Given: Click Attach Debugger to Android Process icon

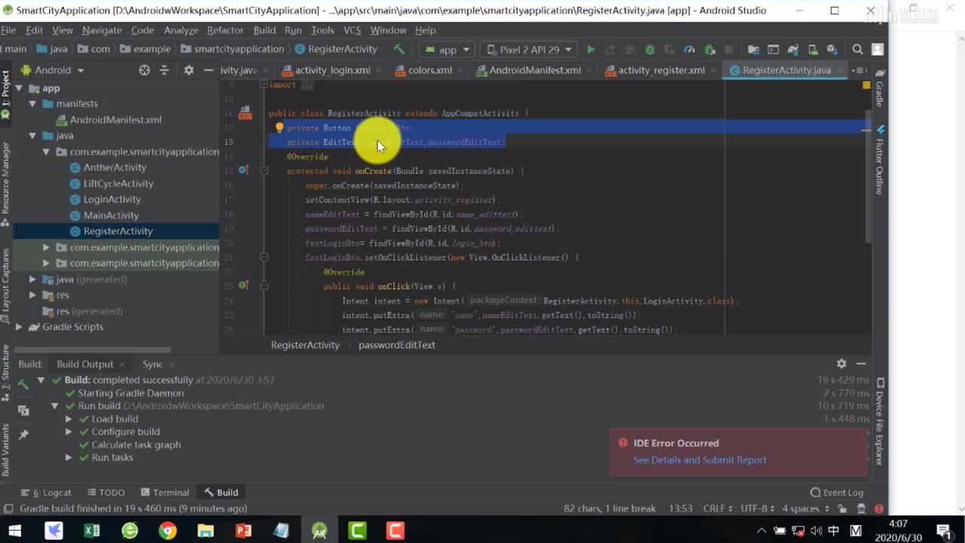Looking at the screenshot, I should 709,50.
